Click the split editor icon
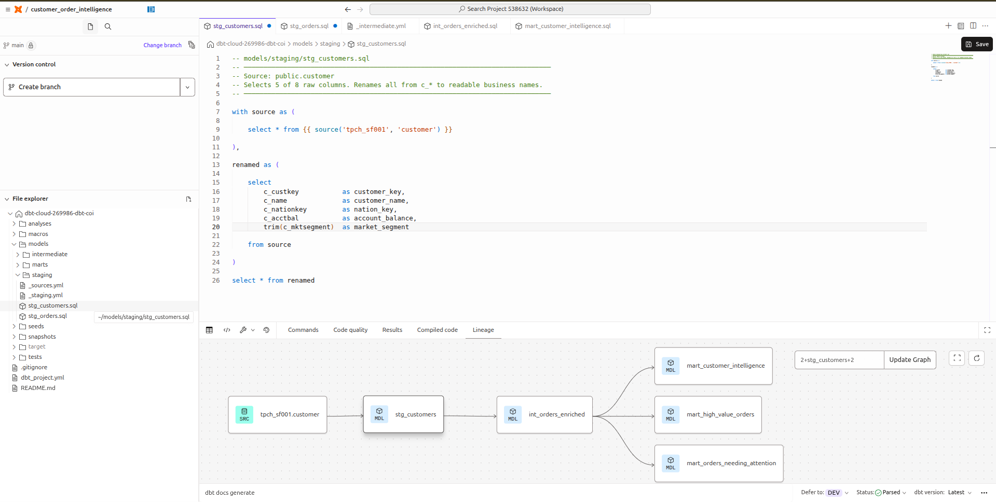 tap(973, 26)
